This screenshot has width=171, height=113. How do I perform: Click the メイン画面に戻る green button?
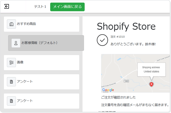[67, 7]
